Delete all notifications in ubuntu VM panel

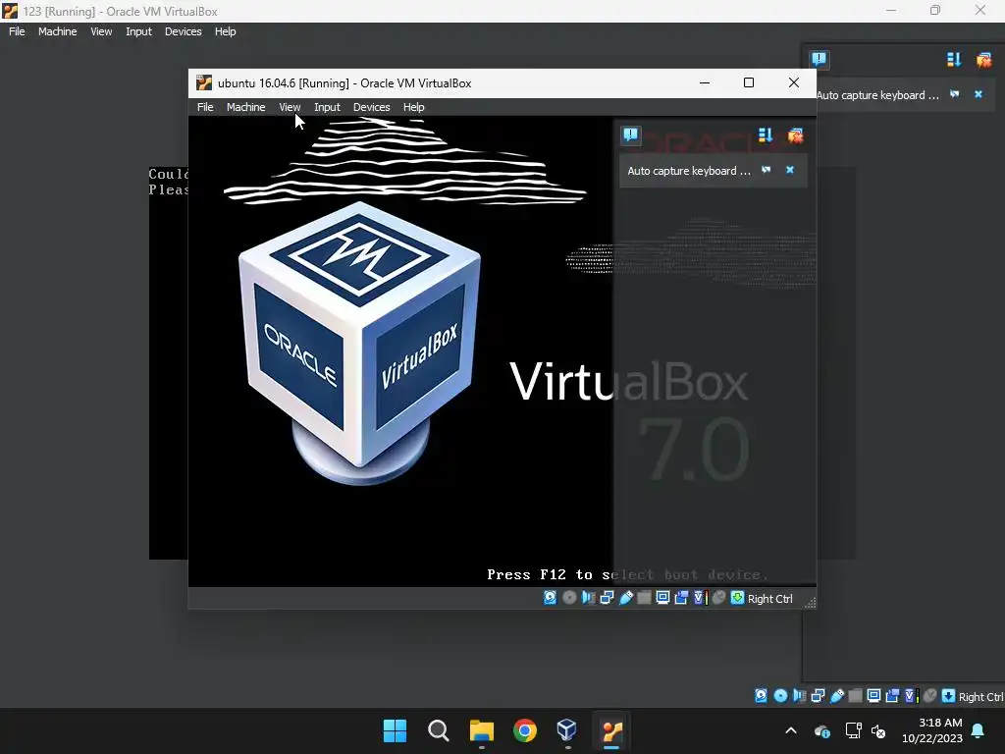pos(795,135)
